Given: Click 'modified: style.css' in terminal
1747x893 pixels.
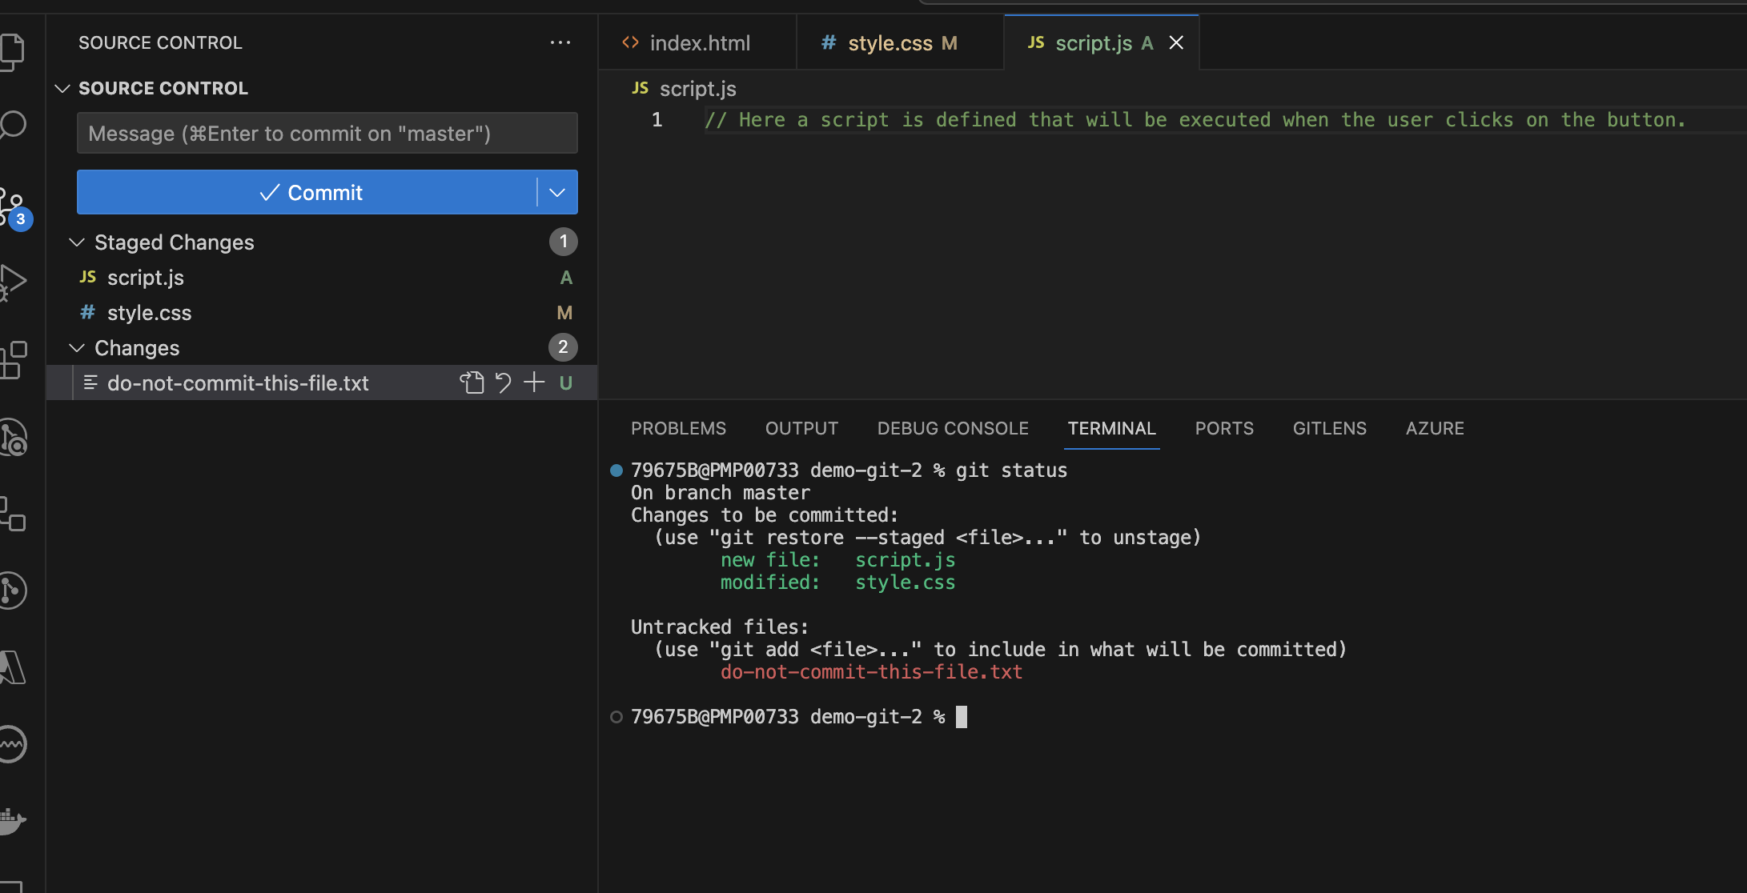Looking at the screenshot, I should tap(837, 582).
